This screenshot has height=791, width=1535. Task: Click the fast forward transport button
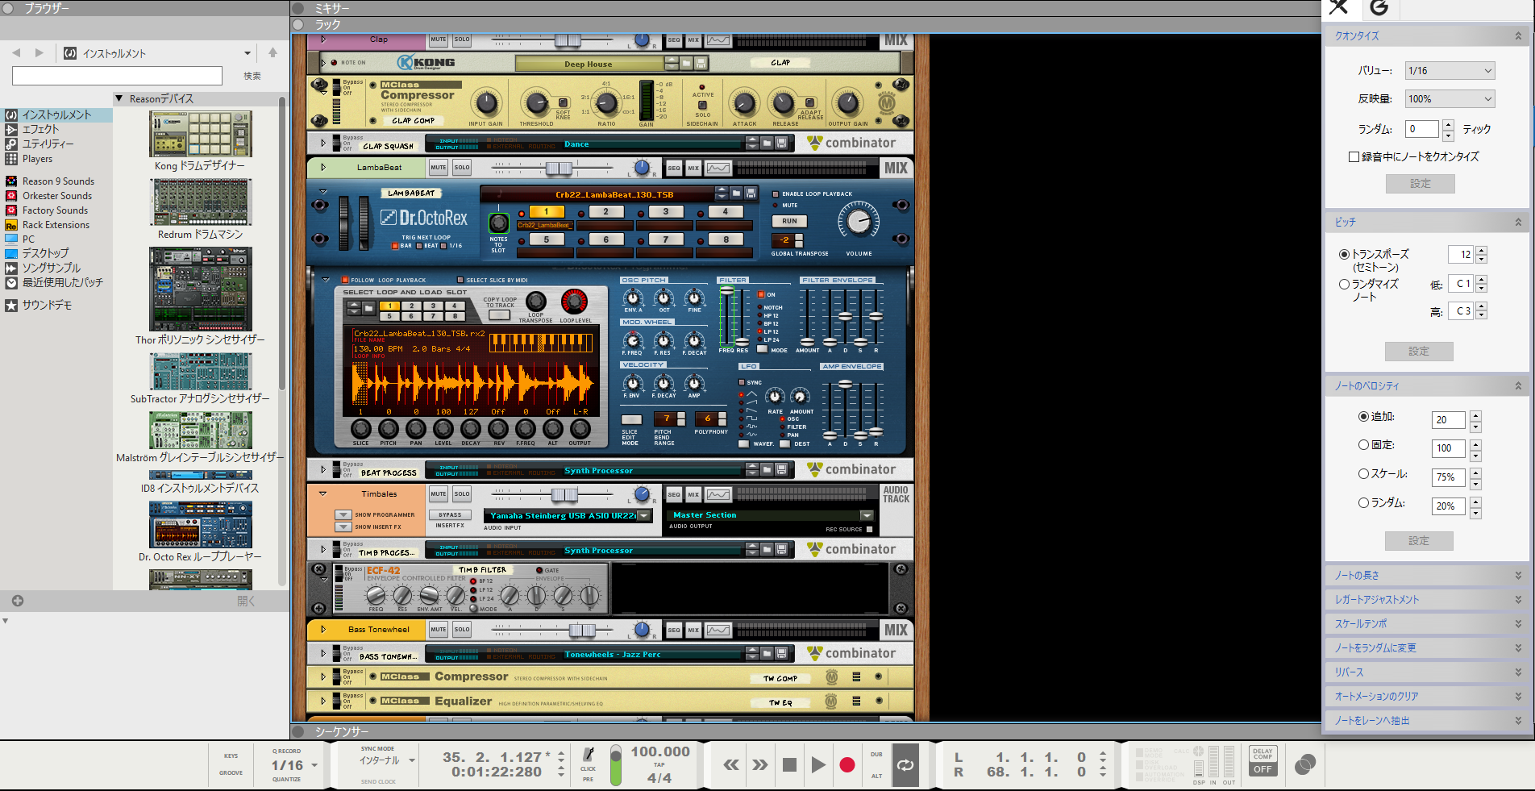tap(760, 765)
